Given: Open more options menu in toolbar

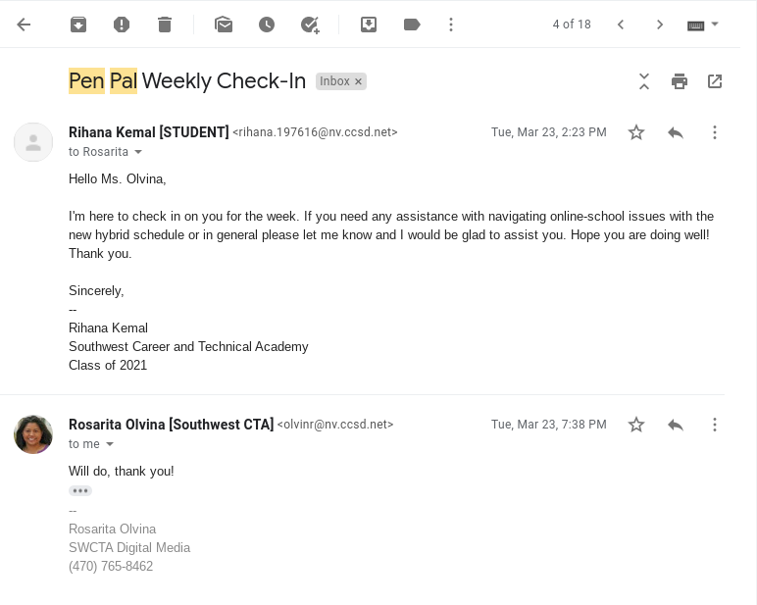Looking at the screenshot, I should 451,25.
